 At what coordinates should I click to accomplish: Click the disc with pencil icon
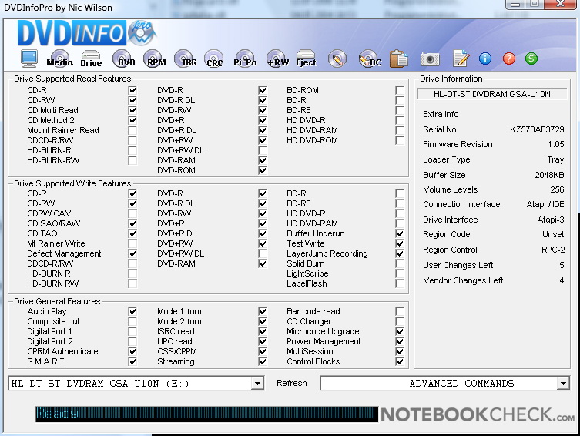pos(337,59)
